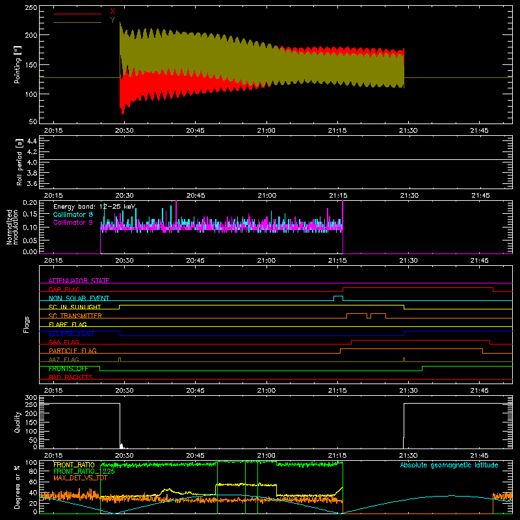
Task: Click the 20:45 time label under Roll period plot
Action: [x=196, y=196]
